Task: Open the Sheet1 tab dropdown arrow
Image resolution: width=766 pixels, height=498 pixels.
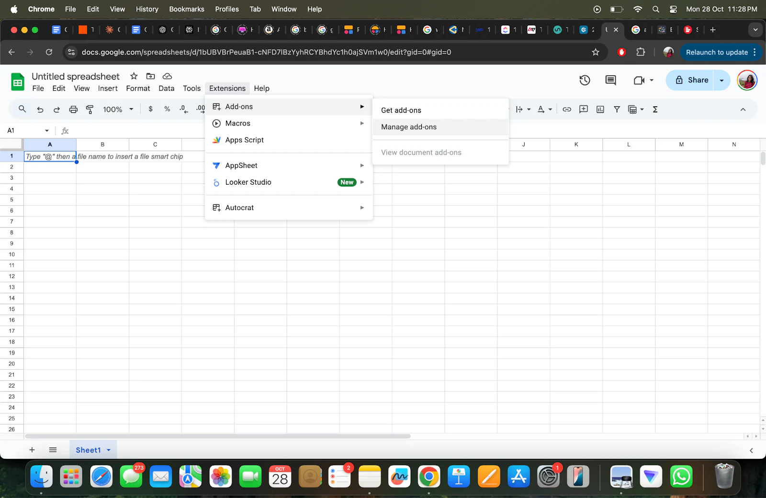Action: coord(109,450)
